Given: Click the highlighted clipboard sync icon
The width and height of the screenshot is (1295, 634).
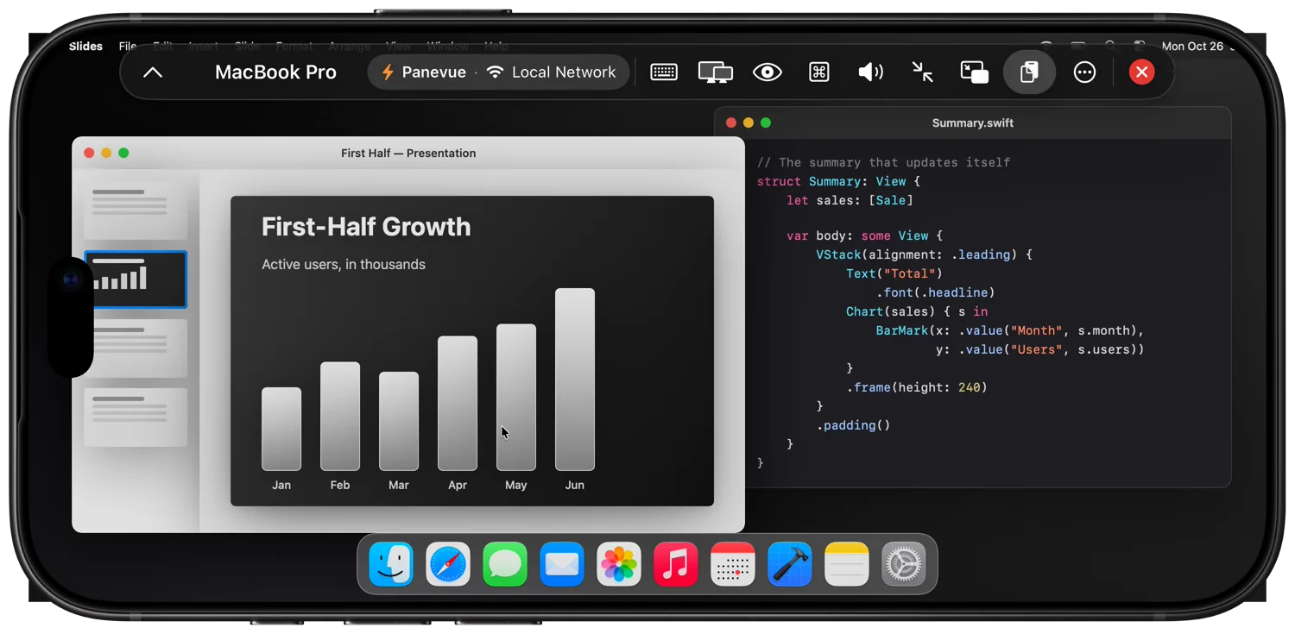Looking at the screenshot, I should coord(1029,72).
